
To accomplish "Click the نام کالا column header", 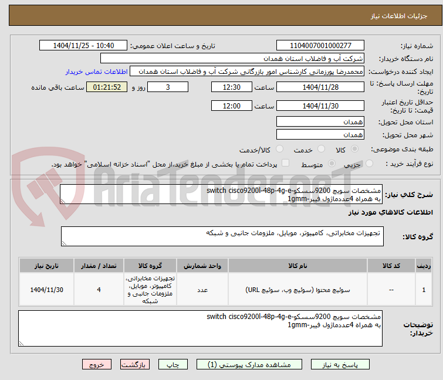I will 298,266.
